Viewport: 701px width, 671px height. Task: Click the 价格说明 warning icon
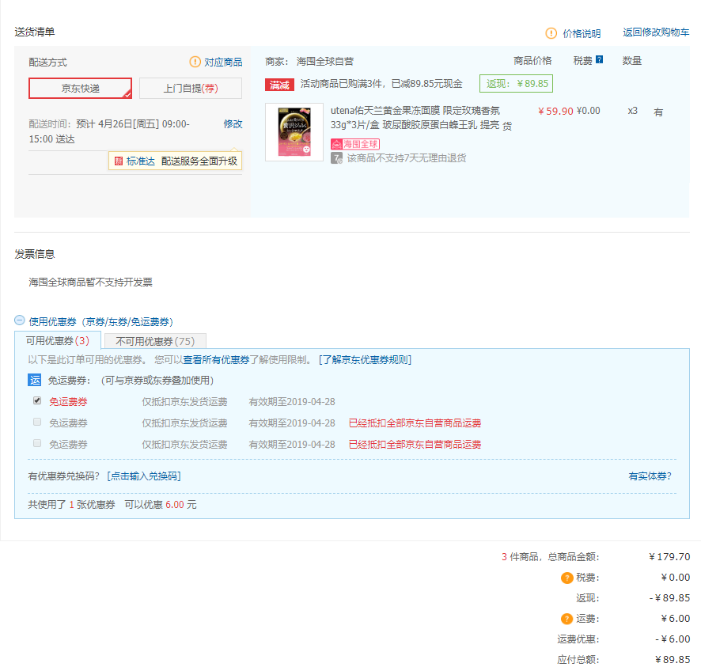551,33
